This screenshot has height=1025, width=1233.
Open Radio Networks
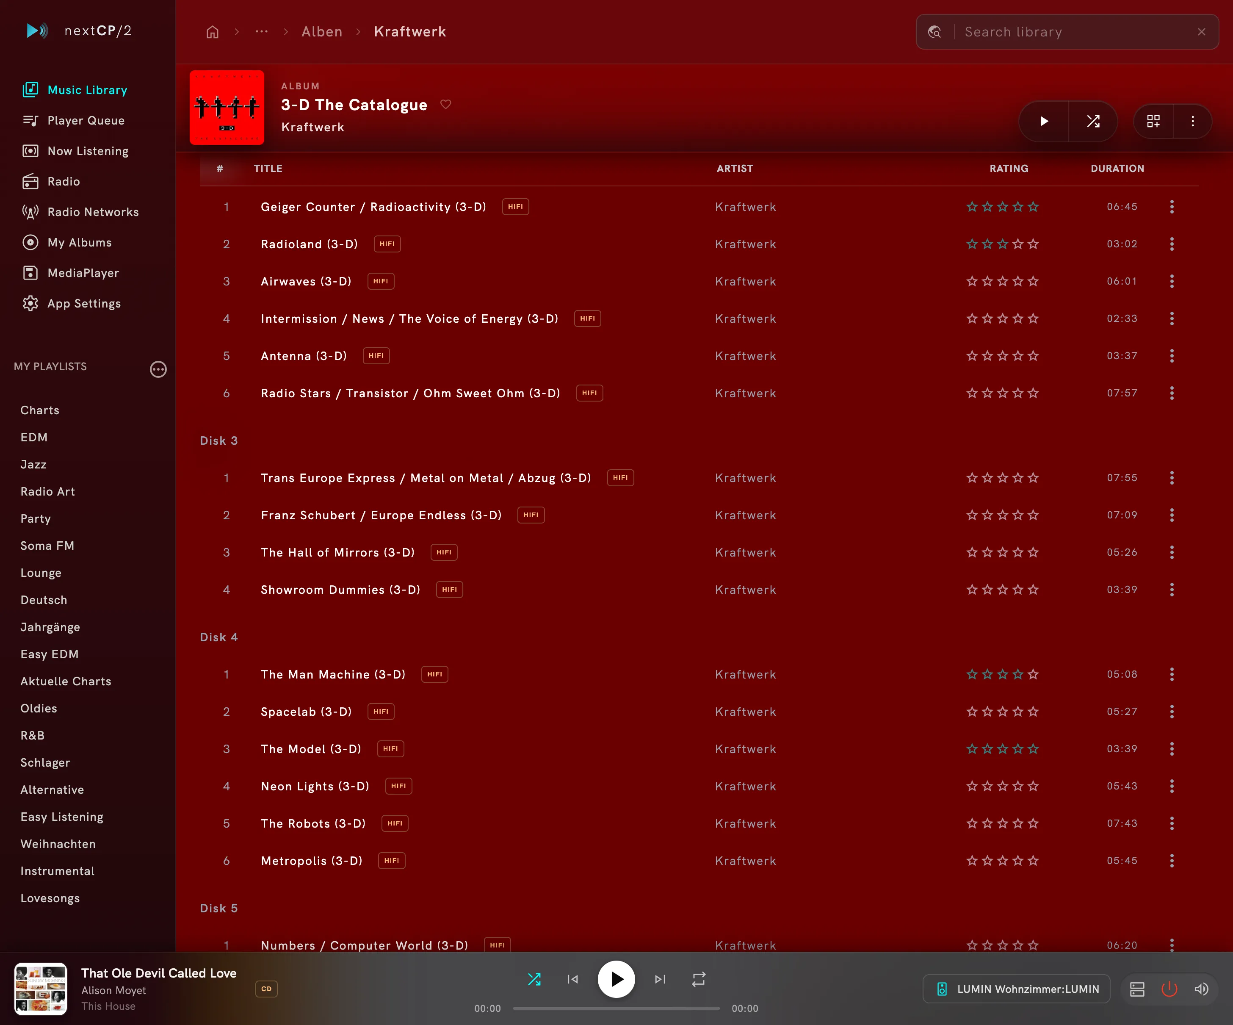80,212
